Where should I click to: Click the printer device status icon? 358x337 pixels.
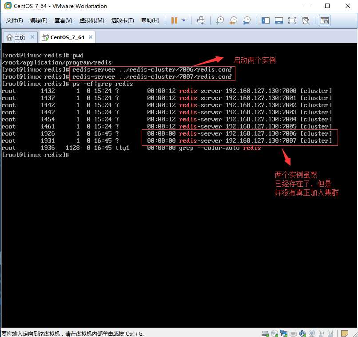[x=294, y=333]
